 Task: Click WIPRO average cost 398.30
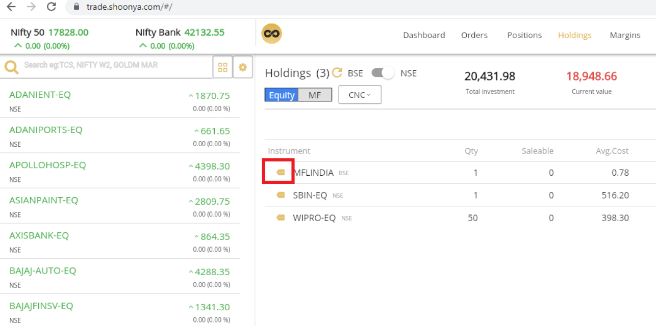(x=615, y=218)
